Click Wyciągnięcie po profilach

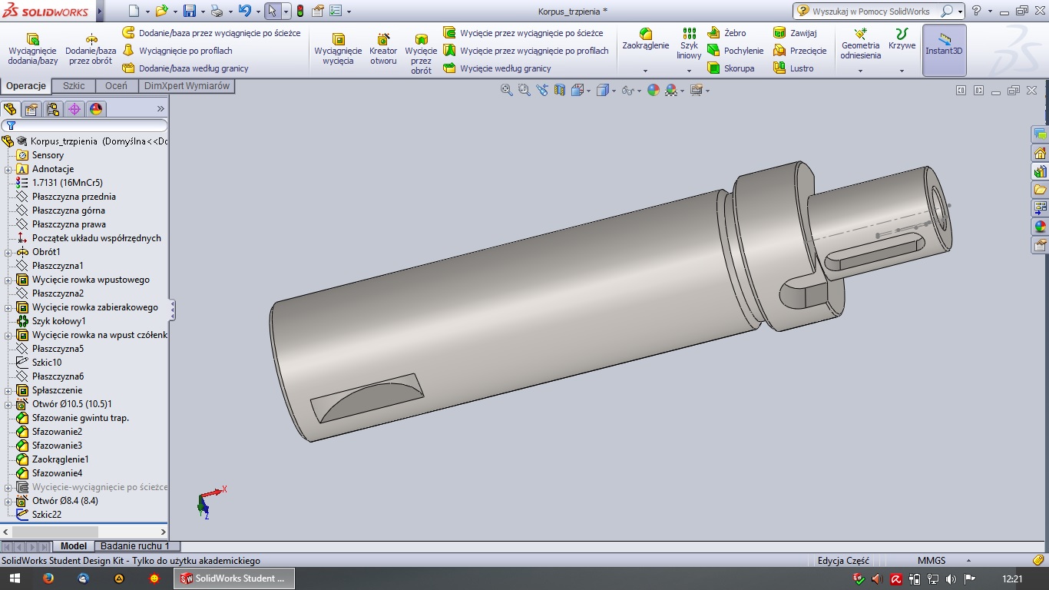click(x=177, y=51)
